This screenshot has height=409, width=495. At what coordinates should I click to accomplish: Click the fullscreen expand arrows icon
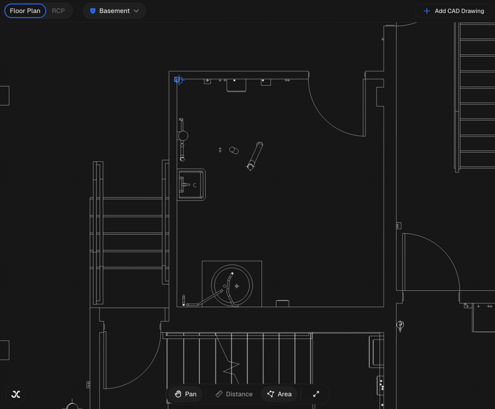pos(316,394)
